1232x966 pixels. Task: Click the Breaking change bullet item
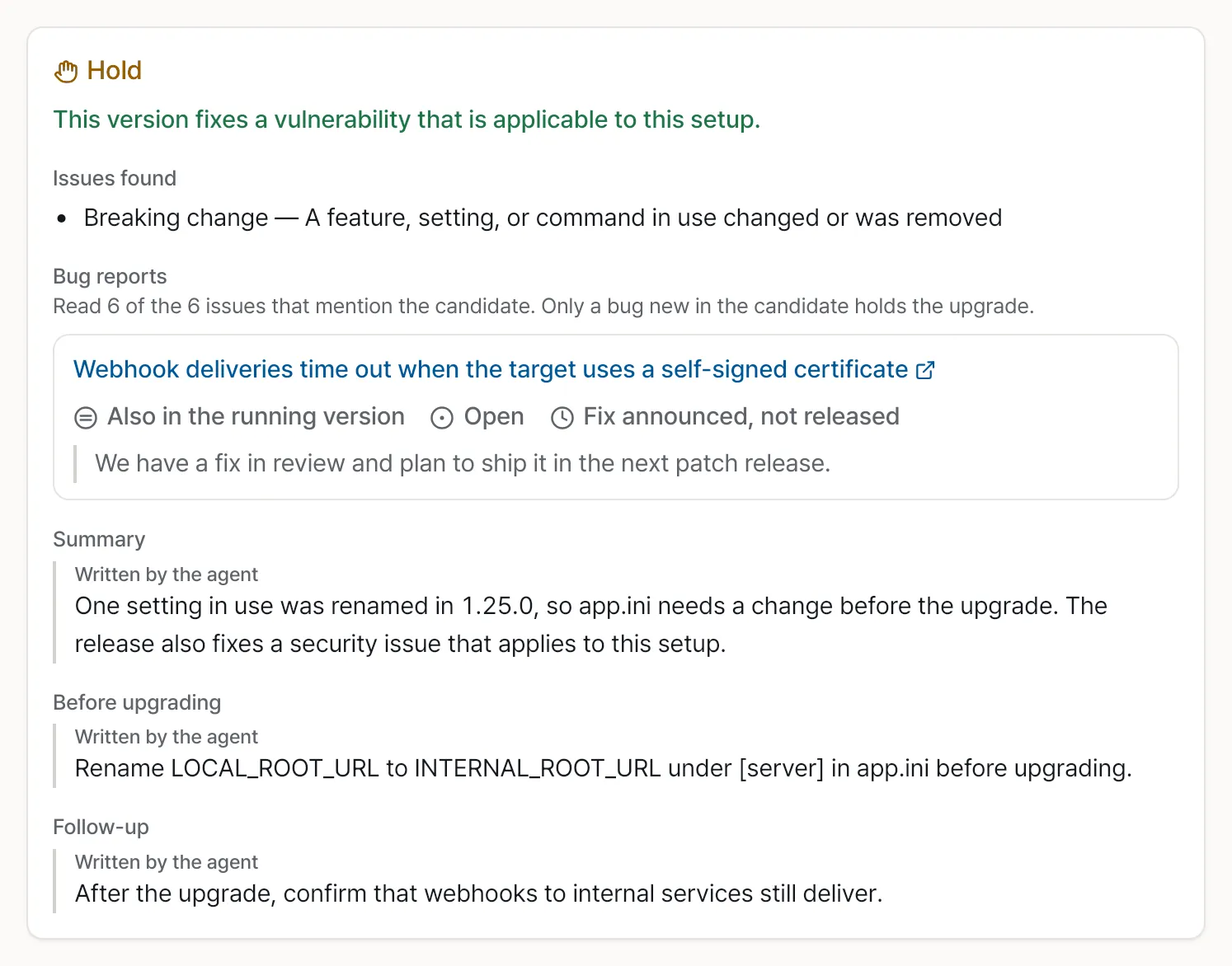coord(543,218)
